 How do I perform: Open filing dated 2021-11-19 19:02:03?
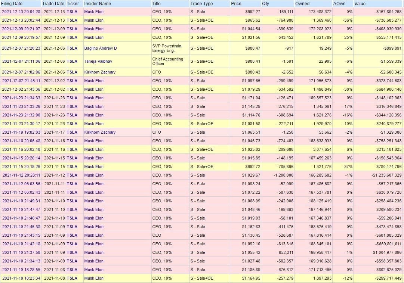point(21,132)
